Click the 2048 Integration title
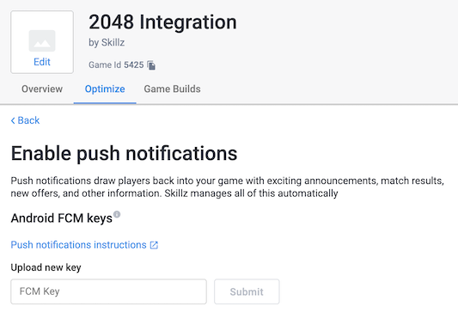This screenshot has height=313, width=458. (x=162, y=22)
